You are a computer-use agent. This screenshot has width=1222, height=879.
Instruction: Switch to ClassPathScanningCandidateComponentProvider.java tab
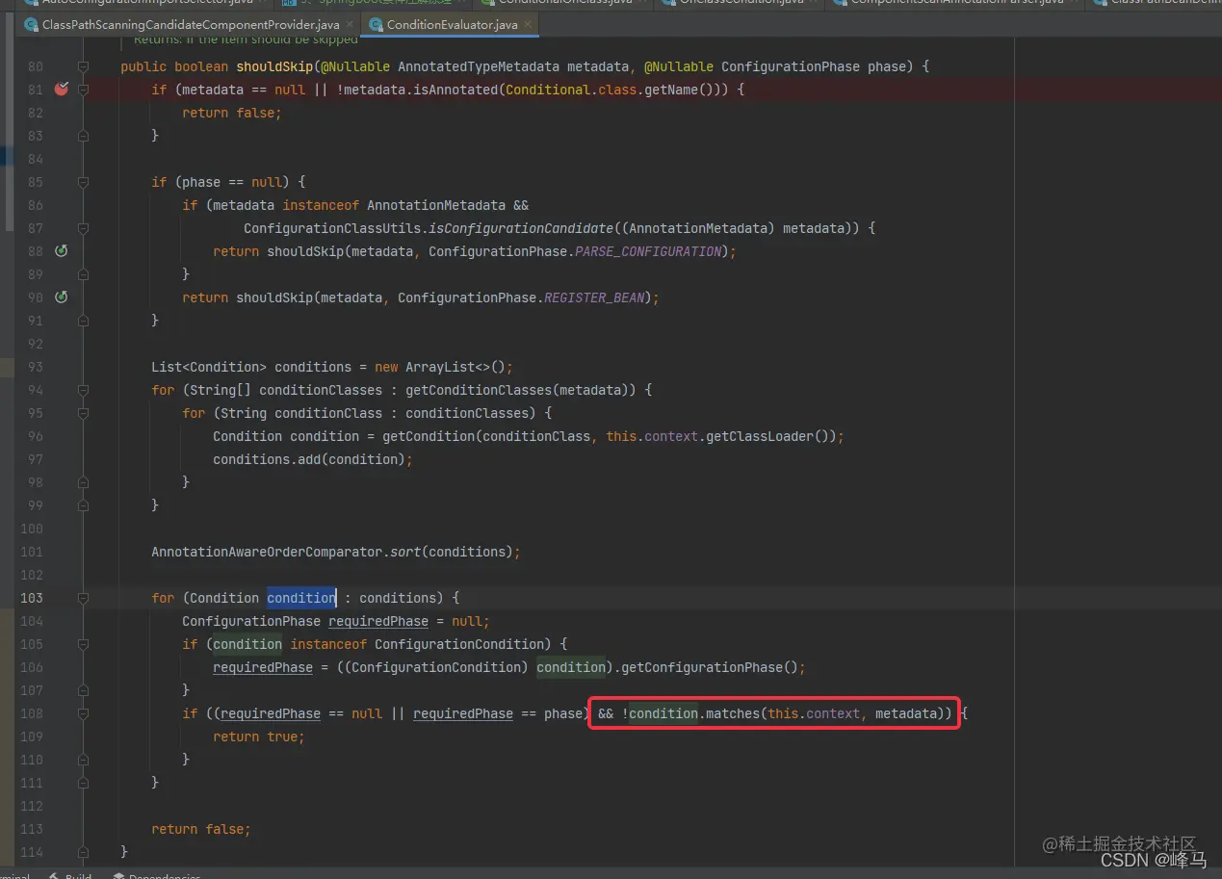pyautogui.click(x=189, y=24)
